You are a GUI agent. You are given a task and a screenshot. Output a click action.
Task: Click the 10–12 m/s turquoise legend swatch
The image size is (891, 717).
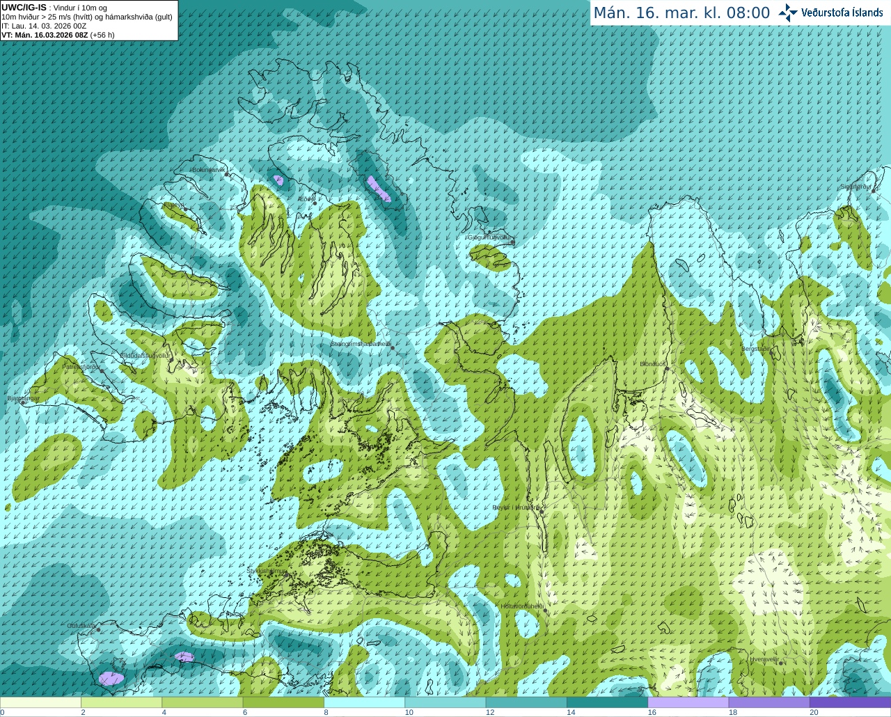(x=445, y=702)
